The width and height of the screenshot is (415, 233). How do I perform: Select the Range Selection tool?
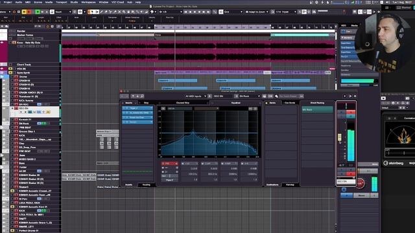(x=97, y=12)
